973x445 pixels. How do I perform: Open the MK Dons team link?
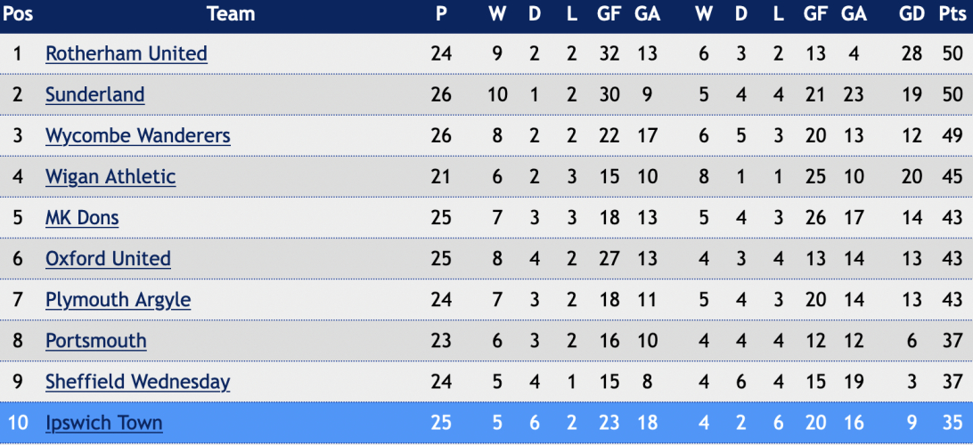[82, 218]
